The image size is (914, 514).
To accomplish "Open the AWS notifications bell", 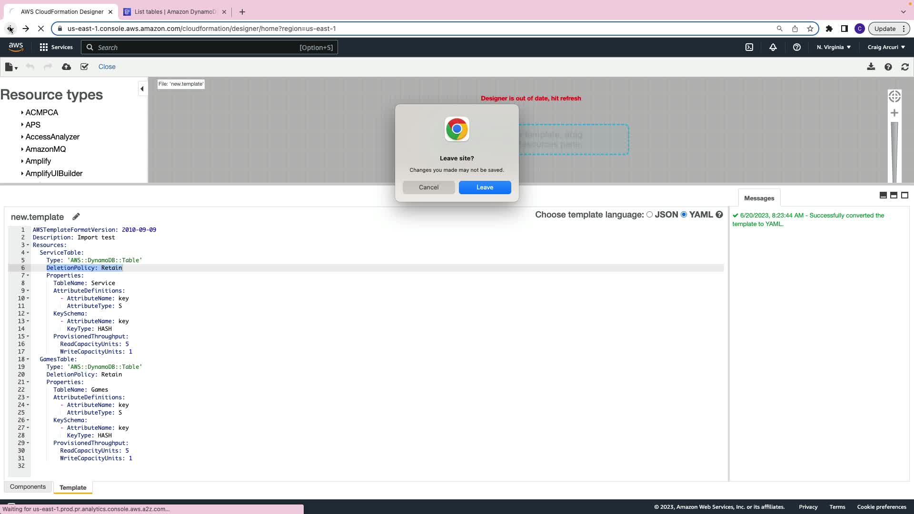I will [773, 48].
